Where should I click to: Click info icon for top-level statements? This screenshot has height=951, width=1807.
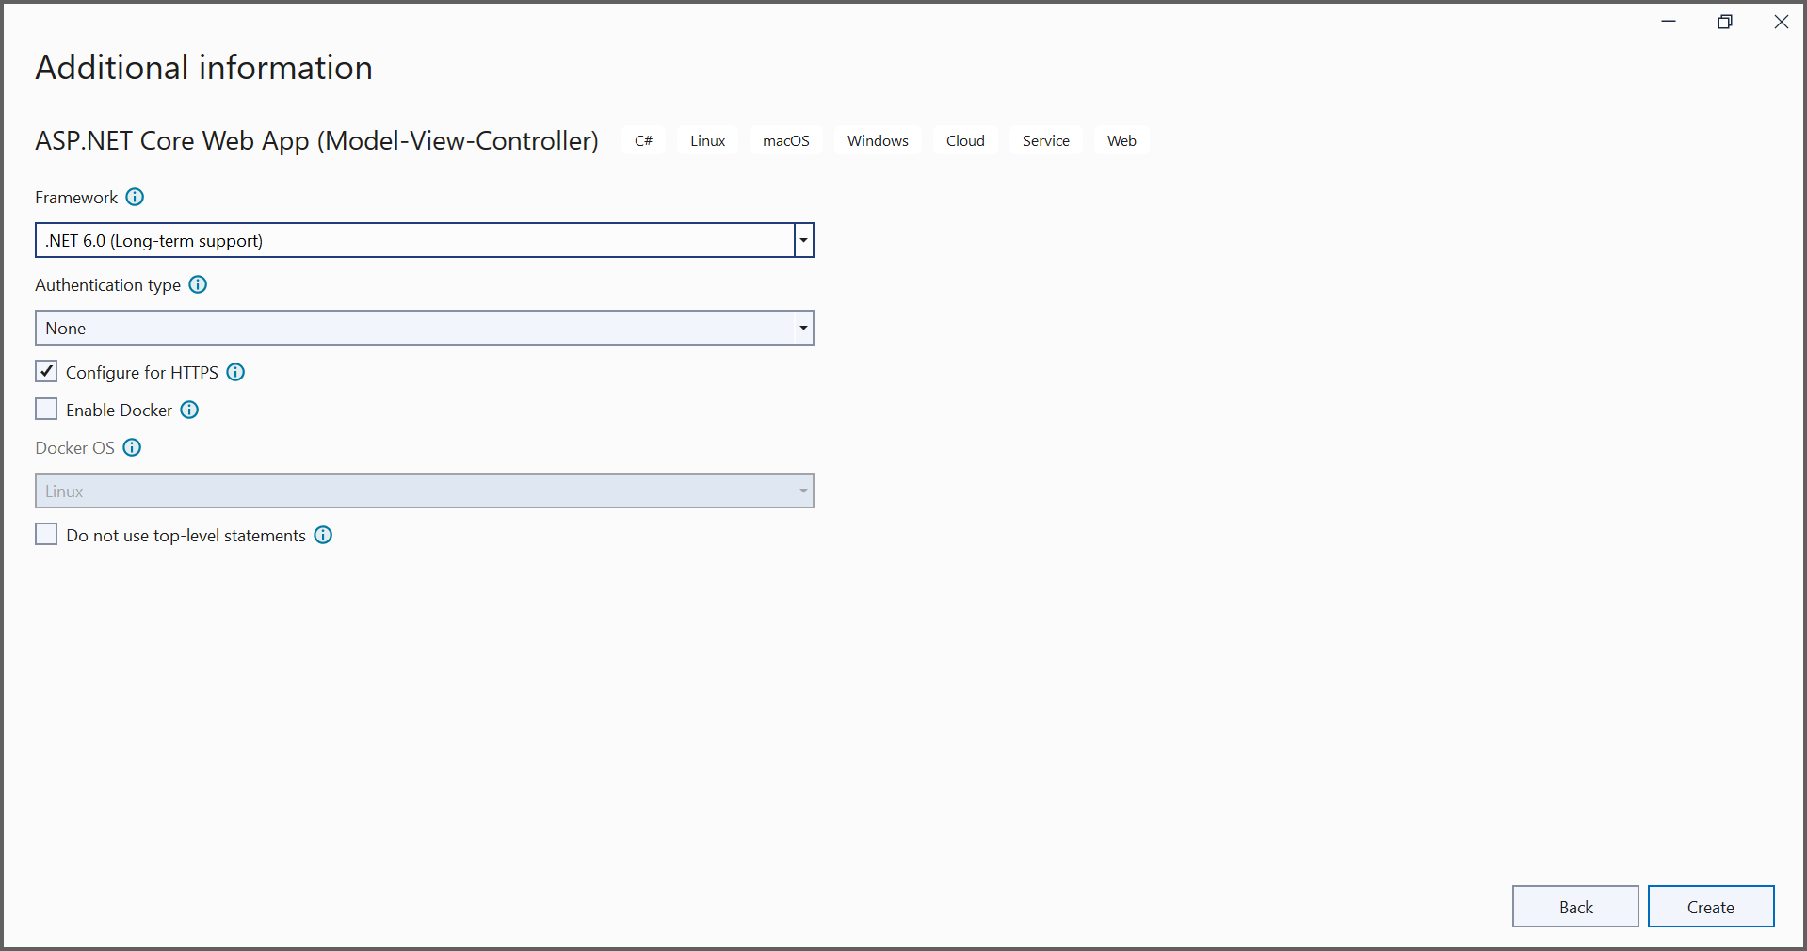[323, 535]
